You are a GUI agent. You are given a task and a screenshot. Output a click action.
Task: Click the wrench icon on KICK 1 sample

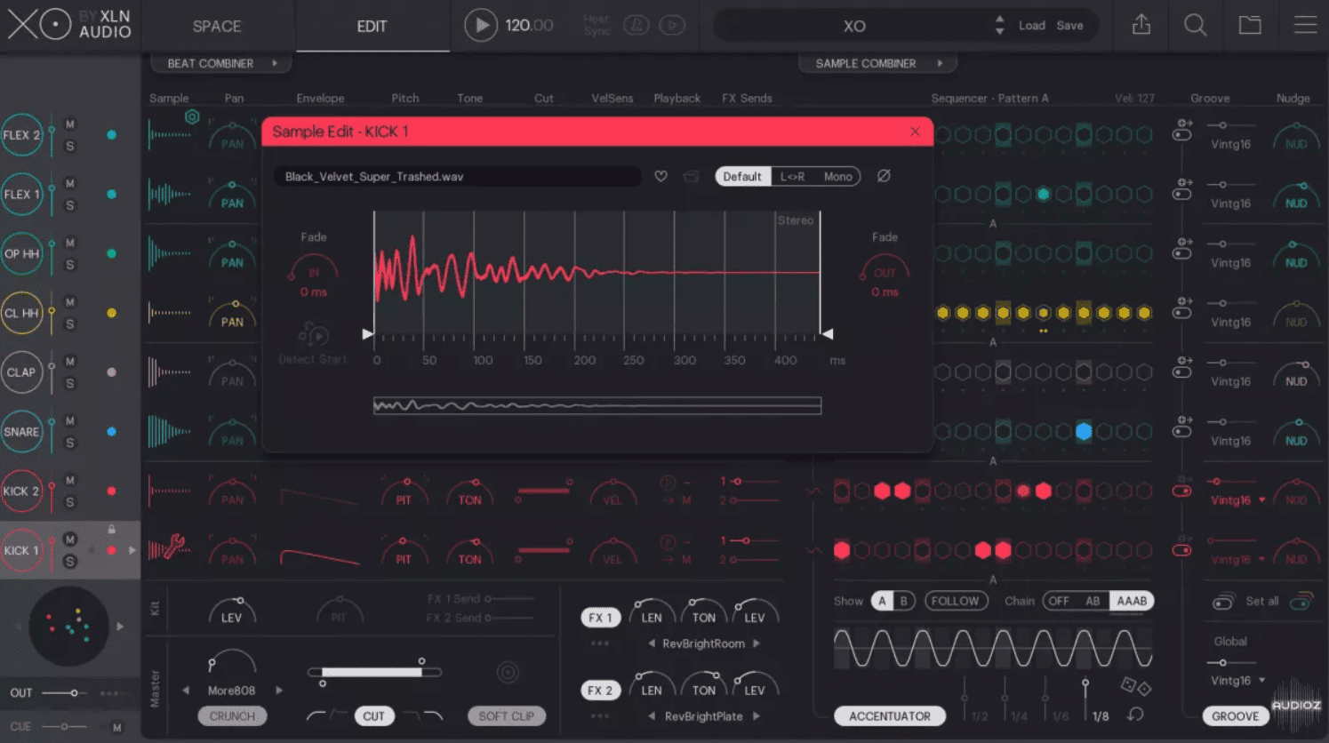tap(174, 546)
